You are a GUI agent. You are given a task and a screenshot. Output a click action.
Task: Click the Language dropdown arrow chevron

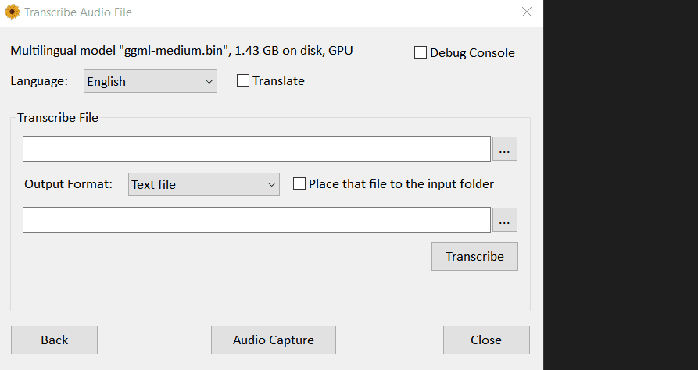209,81
